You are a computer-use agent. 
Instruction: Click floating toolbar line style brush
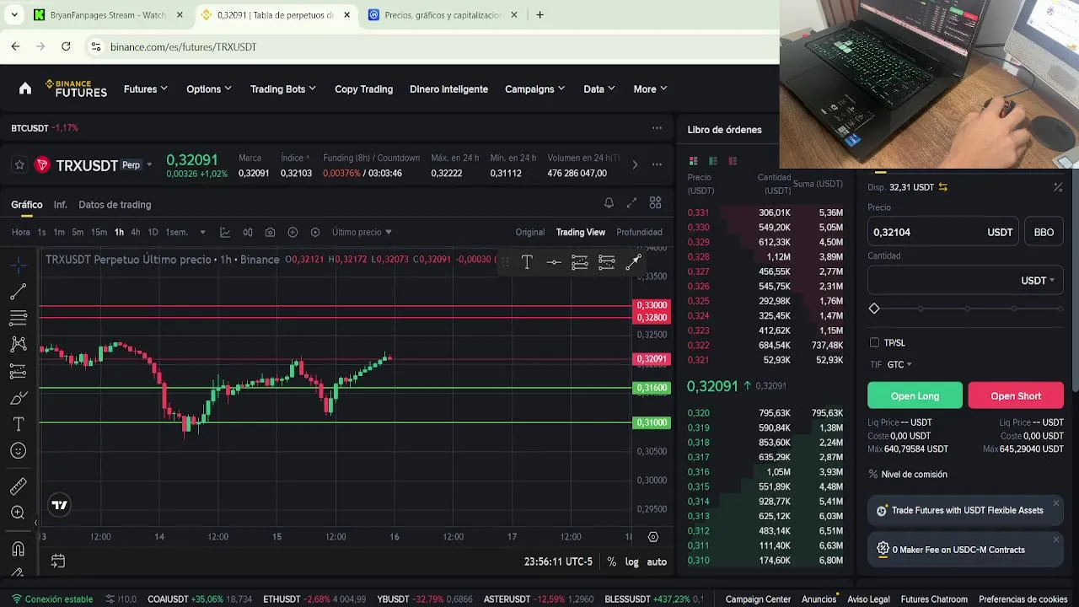coord(633,262)
